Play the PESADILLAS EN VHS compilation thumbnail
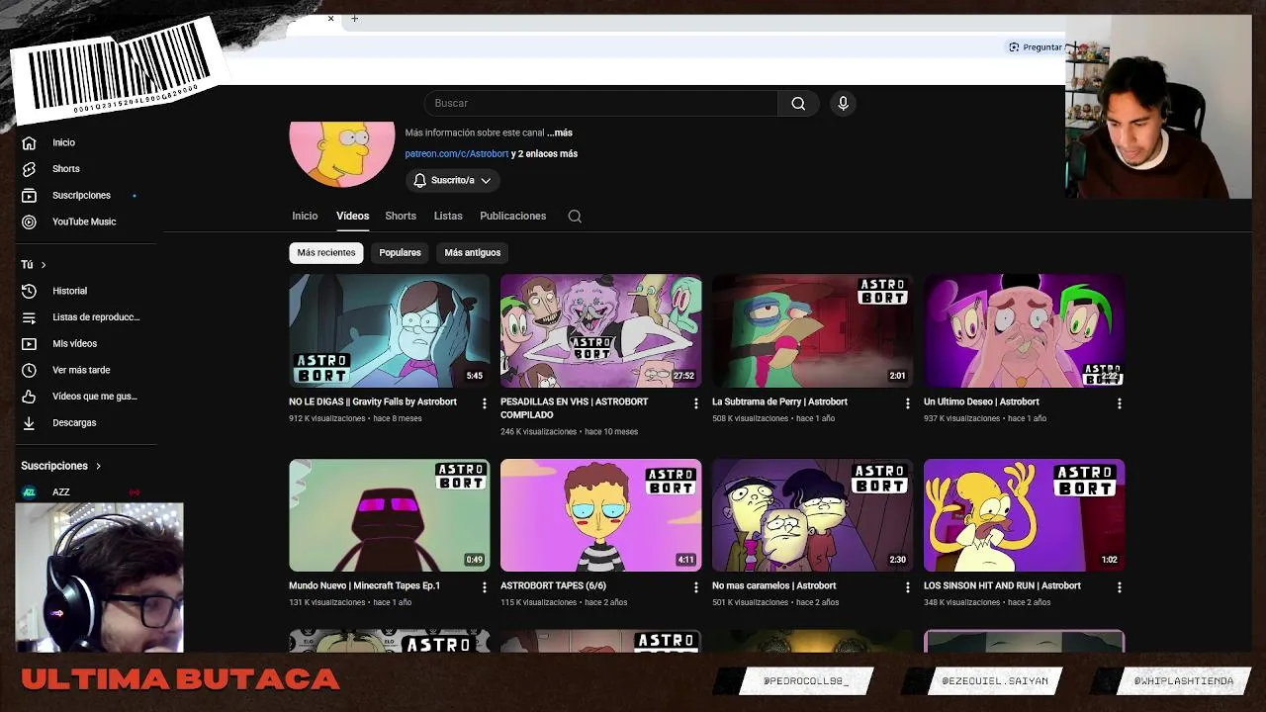The width and height of the screenshot is (1266, 712). coord(600,330)
